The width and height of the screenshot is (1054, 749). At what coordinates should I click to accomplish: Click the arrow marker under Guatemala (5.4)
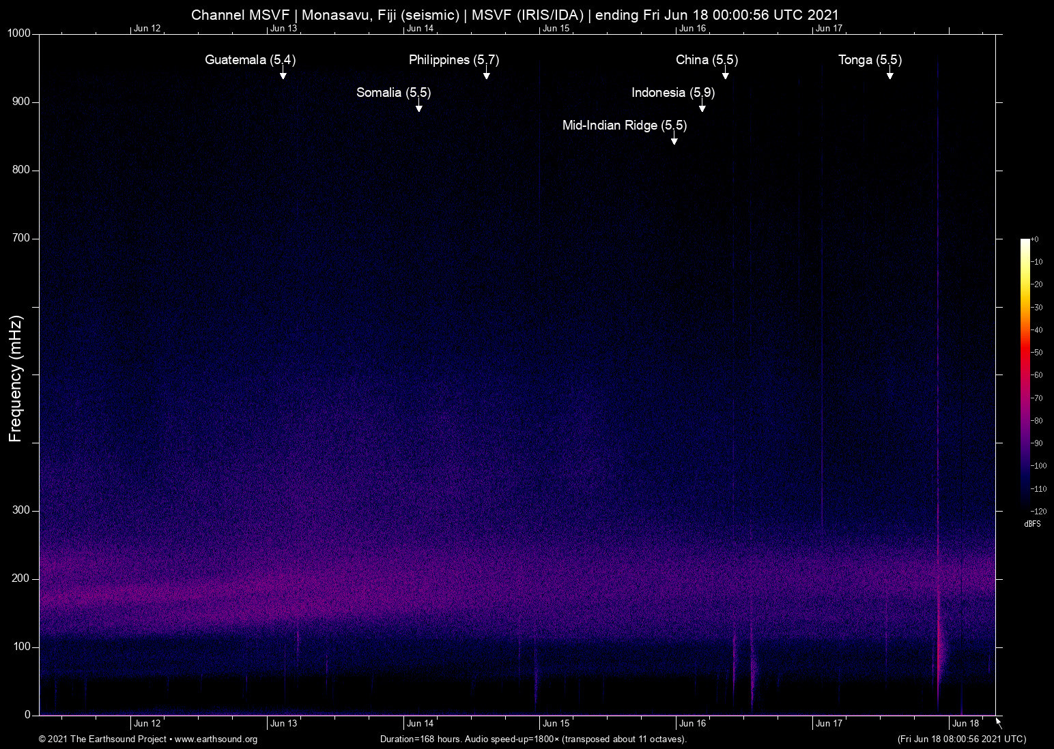(x=283, y=74)
